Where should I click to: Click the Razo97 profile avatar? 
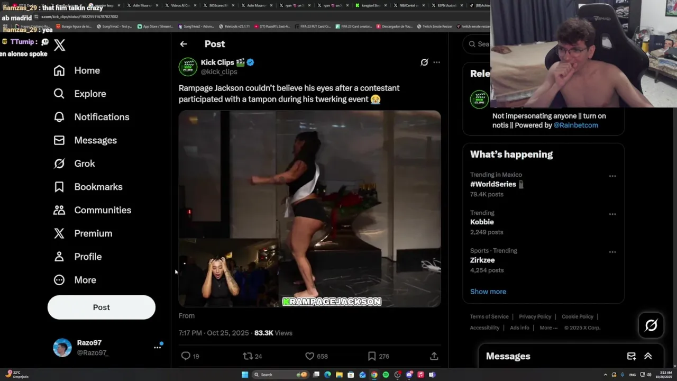click(62, 348)
